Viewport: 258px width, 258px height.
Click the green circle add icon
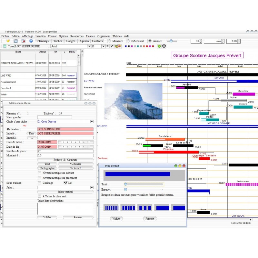pos(159,46)
